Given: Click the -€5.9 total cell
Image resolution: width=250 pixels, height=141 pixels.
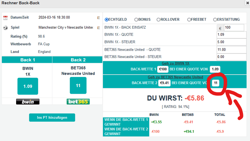Looking at the screenshot, I should click(220, 131).
